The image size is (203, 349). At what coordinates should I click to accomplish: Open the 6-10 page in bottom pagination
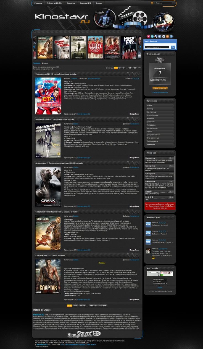[76, 306]
